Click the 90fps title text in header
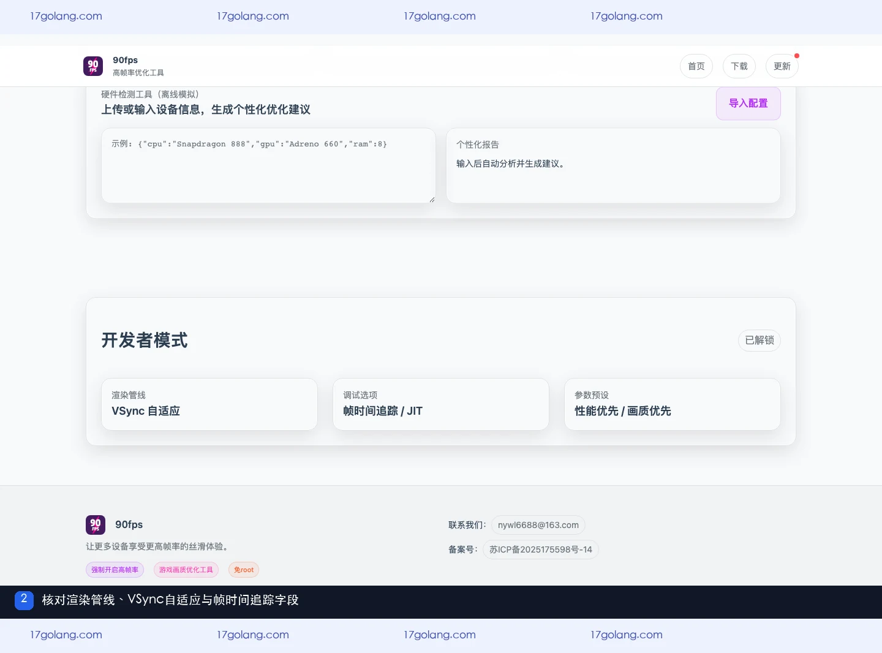Image resolution: width=882 pixels, height=653 pixels. coord(126,60)
